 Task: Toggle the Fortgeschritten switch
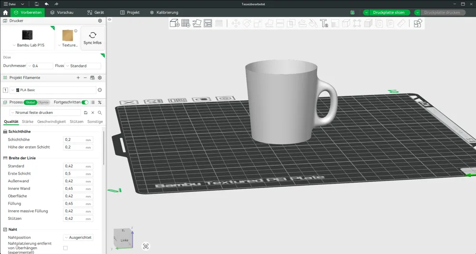(x=85, y=103)
